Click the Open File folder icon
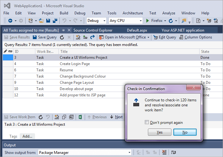Image resolution: width=223 pixels, height=157 pixels. (41, 21)
